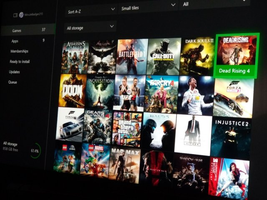
Task: Select the Battlefield 1 game tile
Action: (x=132, y=57)
